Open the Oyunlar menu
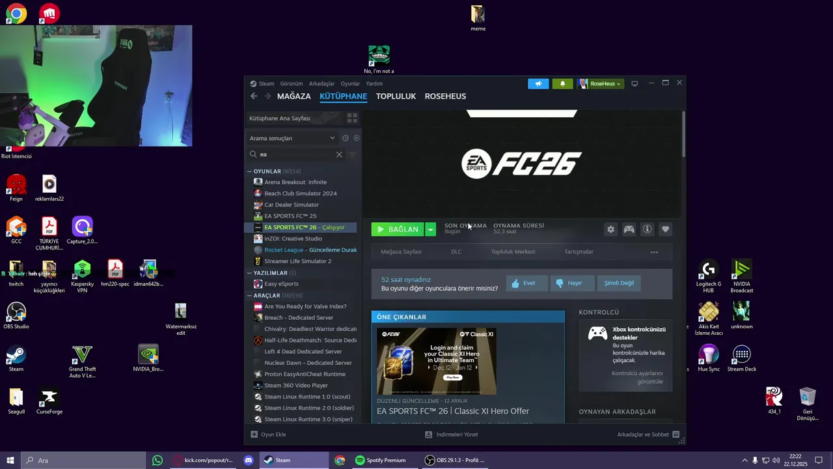The width and height of the screenshot is (833, 469). click(x=350, y=83)
